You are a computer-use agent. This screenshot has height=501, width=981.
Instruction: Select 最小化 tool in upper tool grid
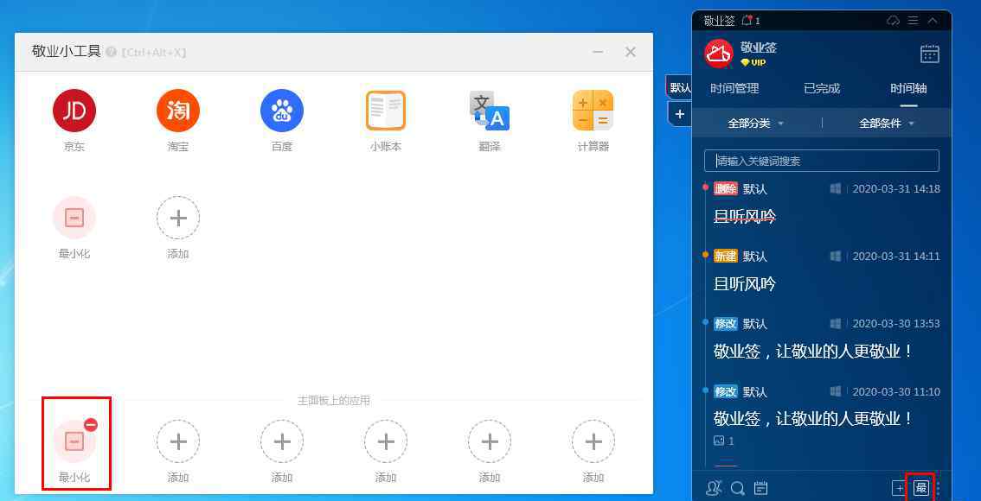pos(74,218)
